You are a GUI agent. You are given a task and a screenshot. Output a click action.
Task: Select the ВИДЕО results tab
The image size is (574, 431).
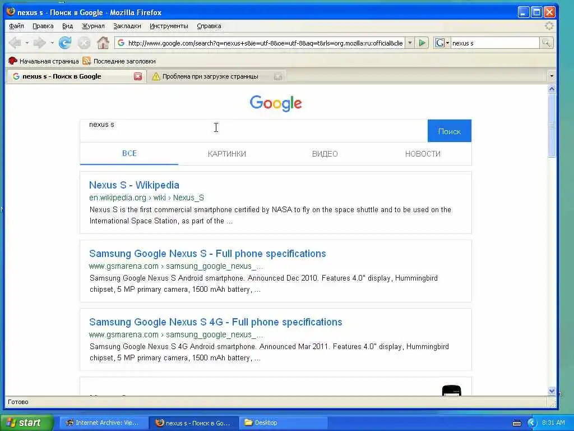(x=325, y=154)
